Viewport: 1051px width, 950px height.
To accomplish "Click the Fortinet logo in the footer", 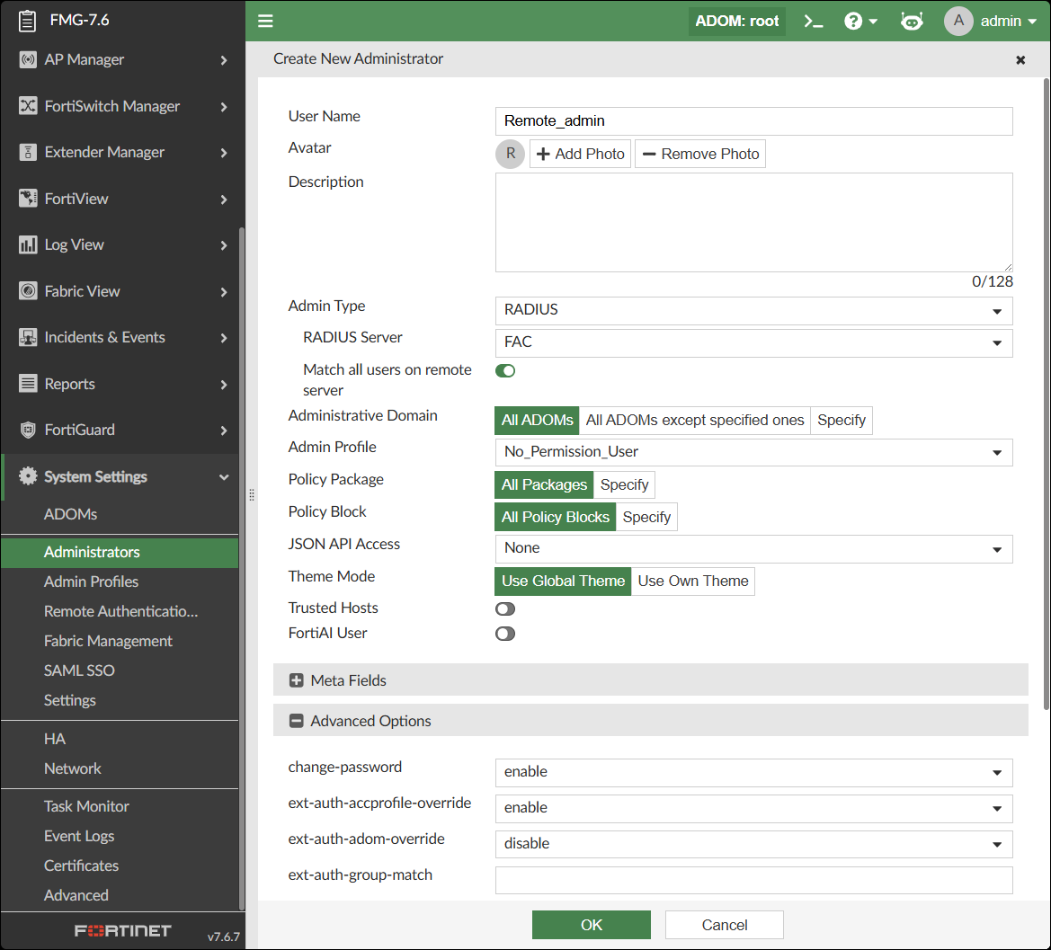I will pyautogui.click(x=122, y=930).
